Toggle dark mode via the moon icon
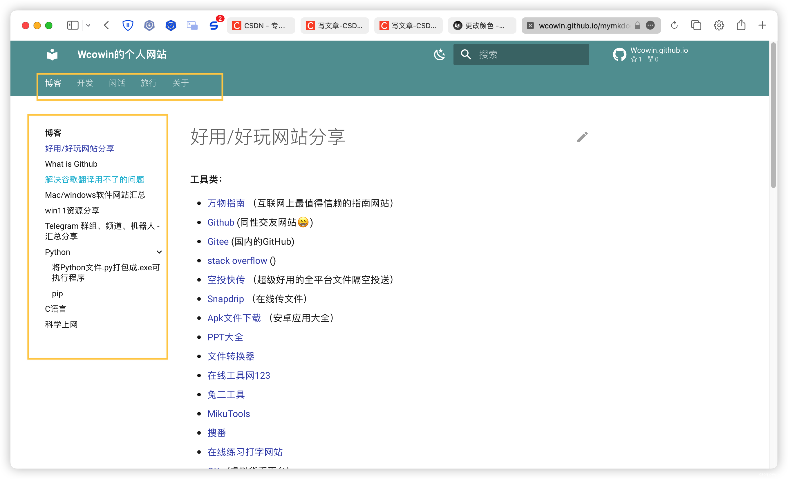Image resolution: width=788 pixels, height=479 pixels. [440, 54]
